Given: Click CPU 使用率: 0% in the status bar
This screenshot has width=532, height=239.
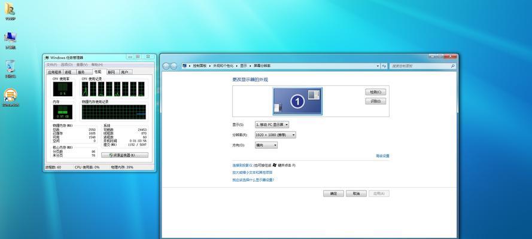Looking at the screenshot, I should 87,167.
